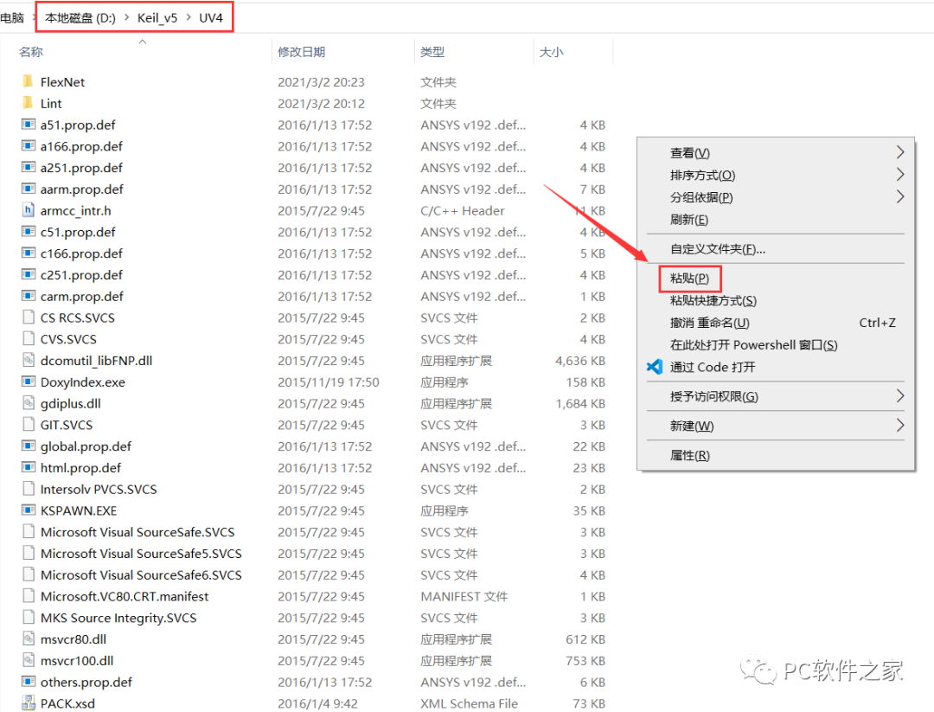Open breadcrumb chevron after 本地磁盘 (D:)
934x712 pixels.
click(x=127, y=18)
